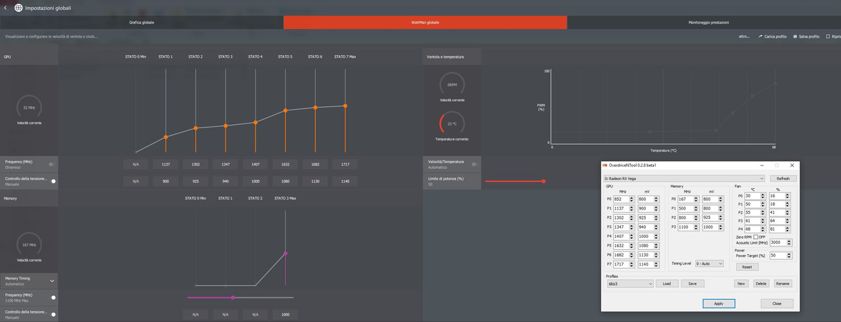Click the Memory STATO 3 voltage field 1000
This screenshot has height=322, width=841.
285,315
